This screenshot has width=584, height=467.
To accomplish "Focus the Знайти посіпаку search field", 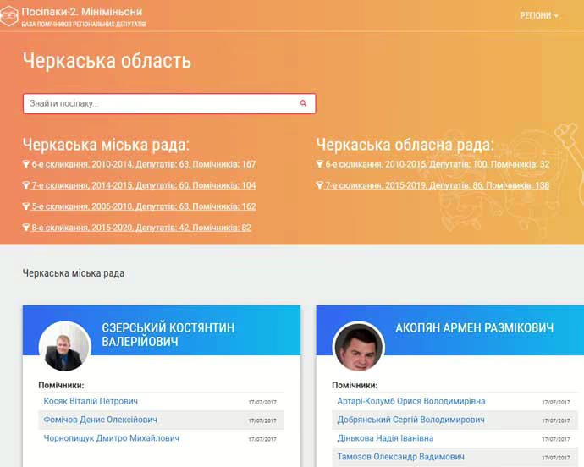I will 161,103.
